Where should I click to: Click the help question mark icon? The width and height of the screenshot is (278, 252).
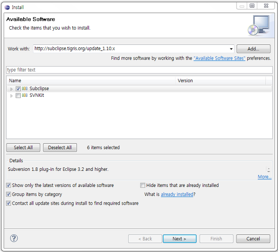tap(14, 238)
